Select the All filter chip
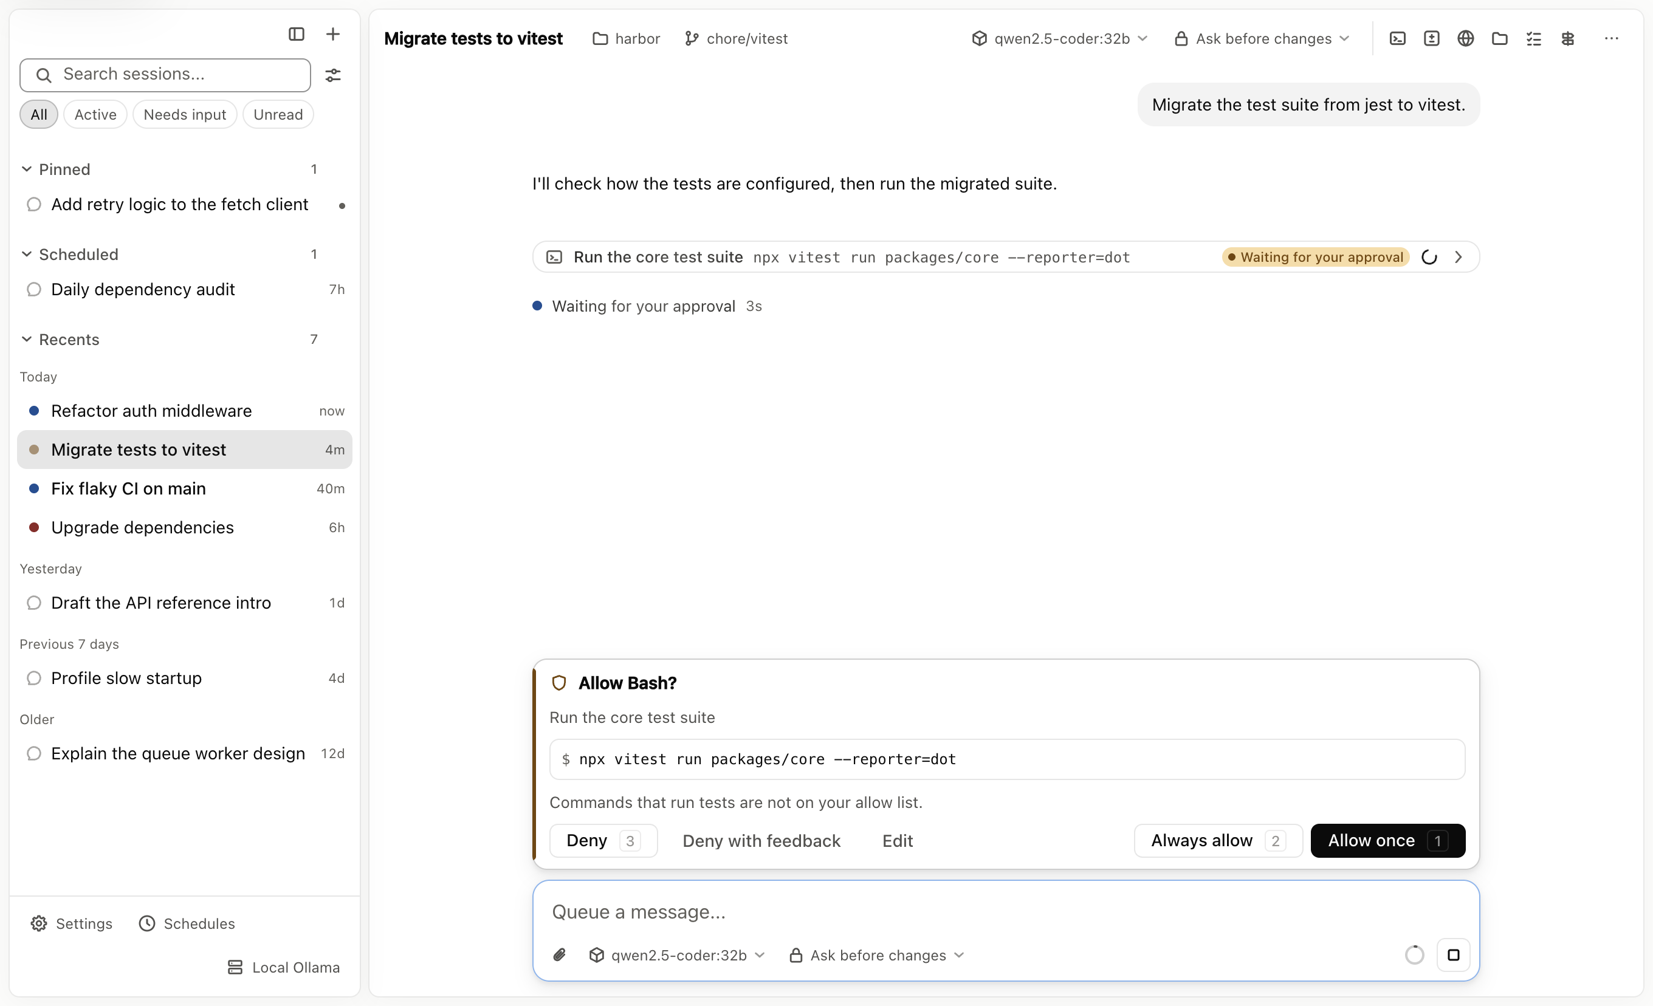This screenshot has height=1006, width=1653. click(39, 115)
